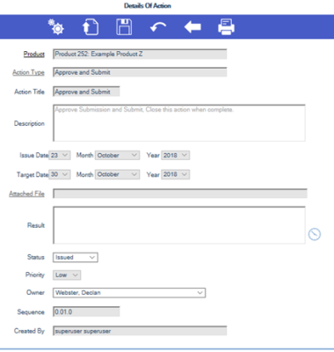
Task: Click the Created By label
Action: [29, 331]
